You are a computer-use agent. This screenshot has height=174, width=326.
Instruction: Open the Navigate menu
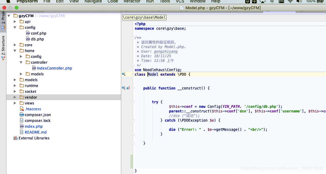pyautogui.click(x=93, y=1)
